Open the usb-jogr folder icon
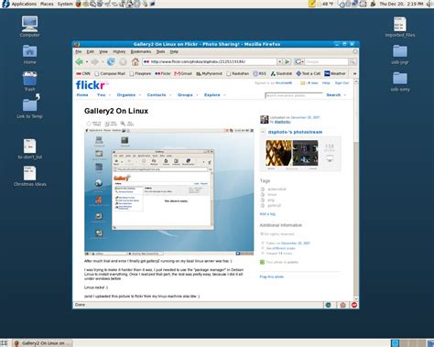 tap(400, 54)
